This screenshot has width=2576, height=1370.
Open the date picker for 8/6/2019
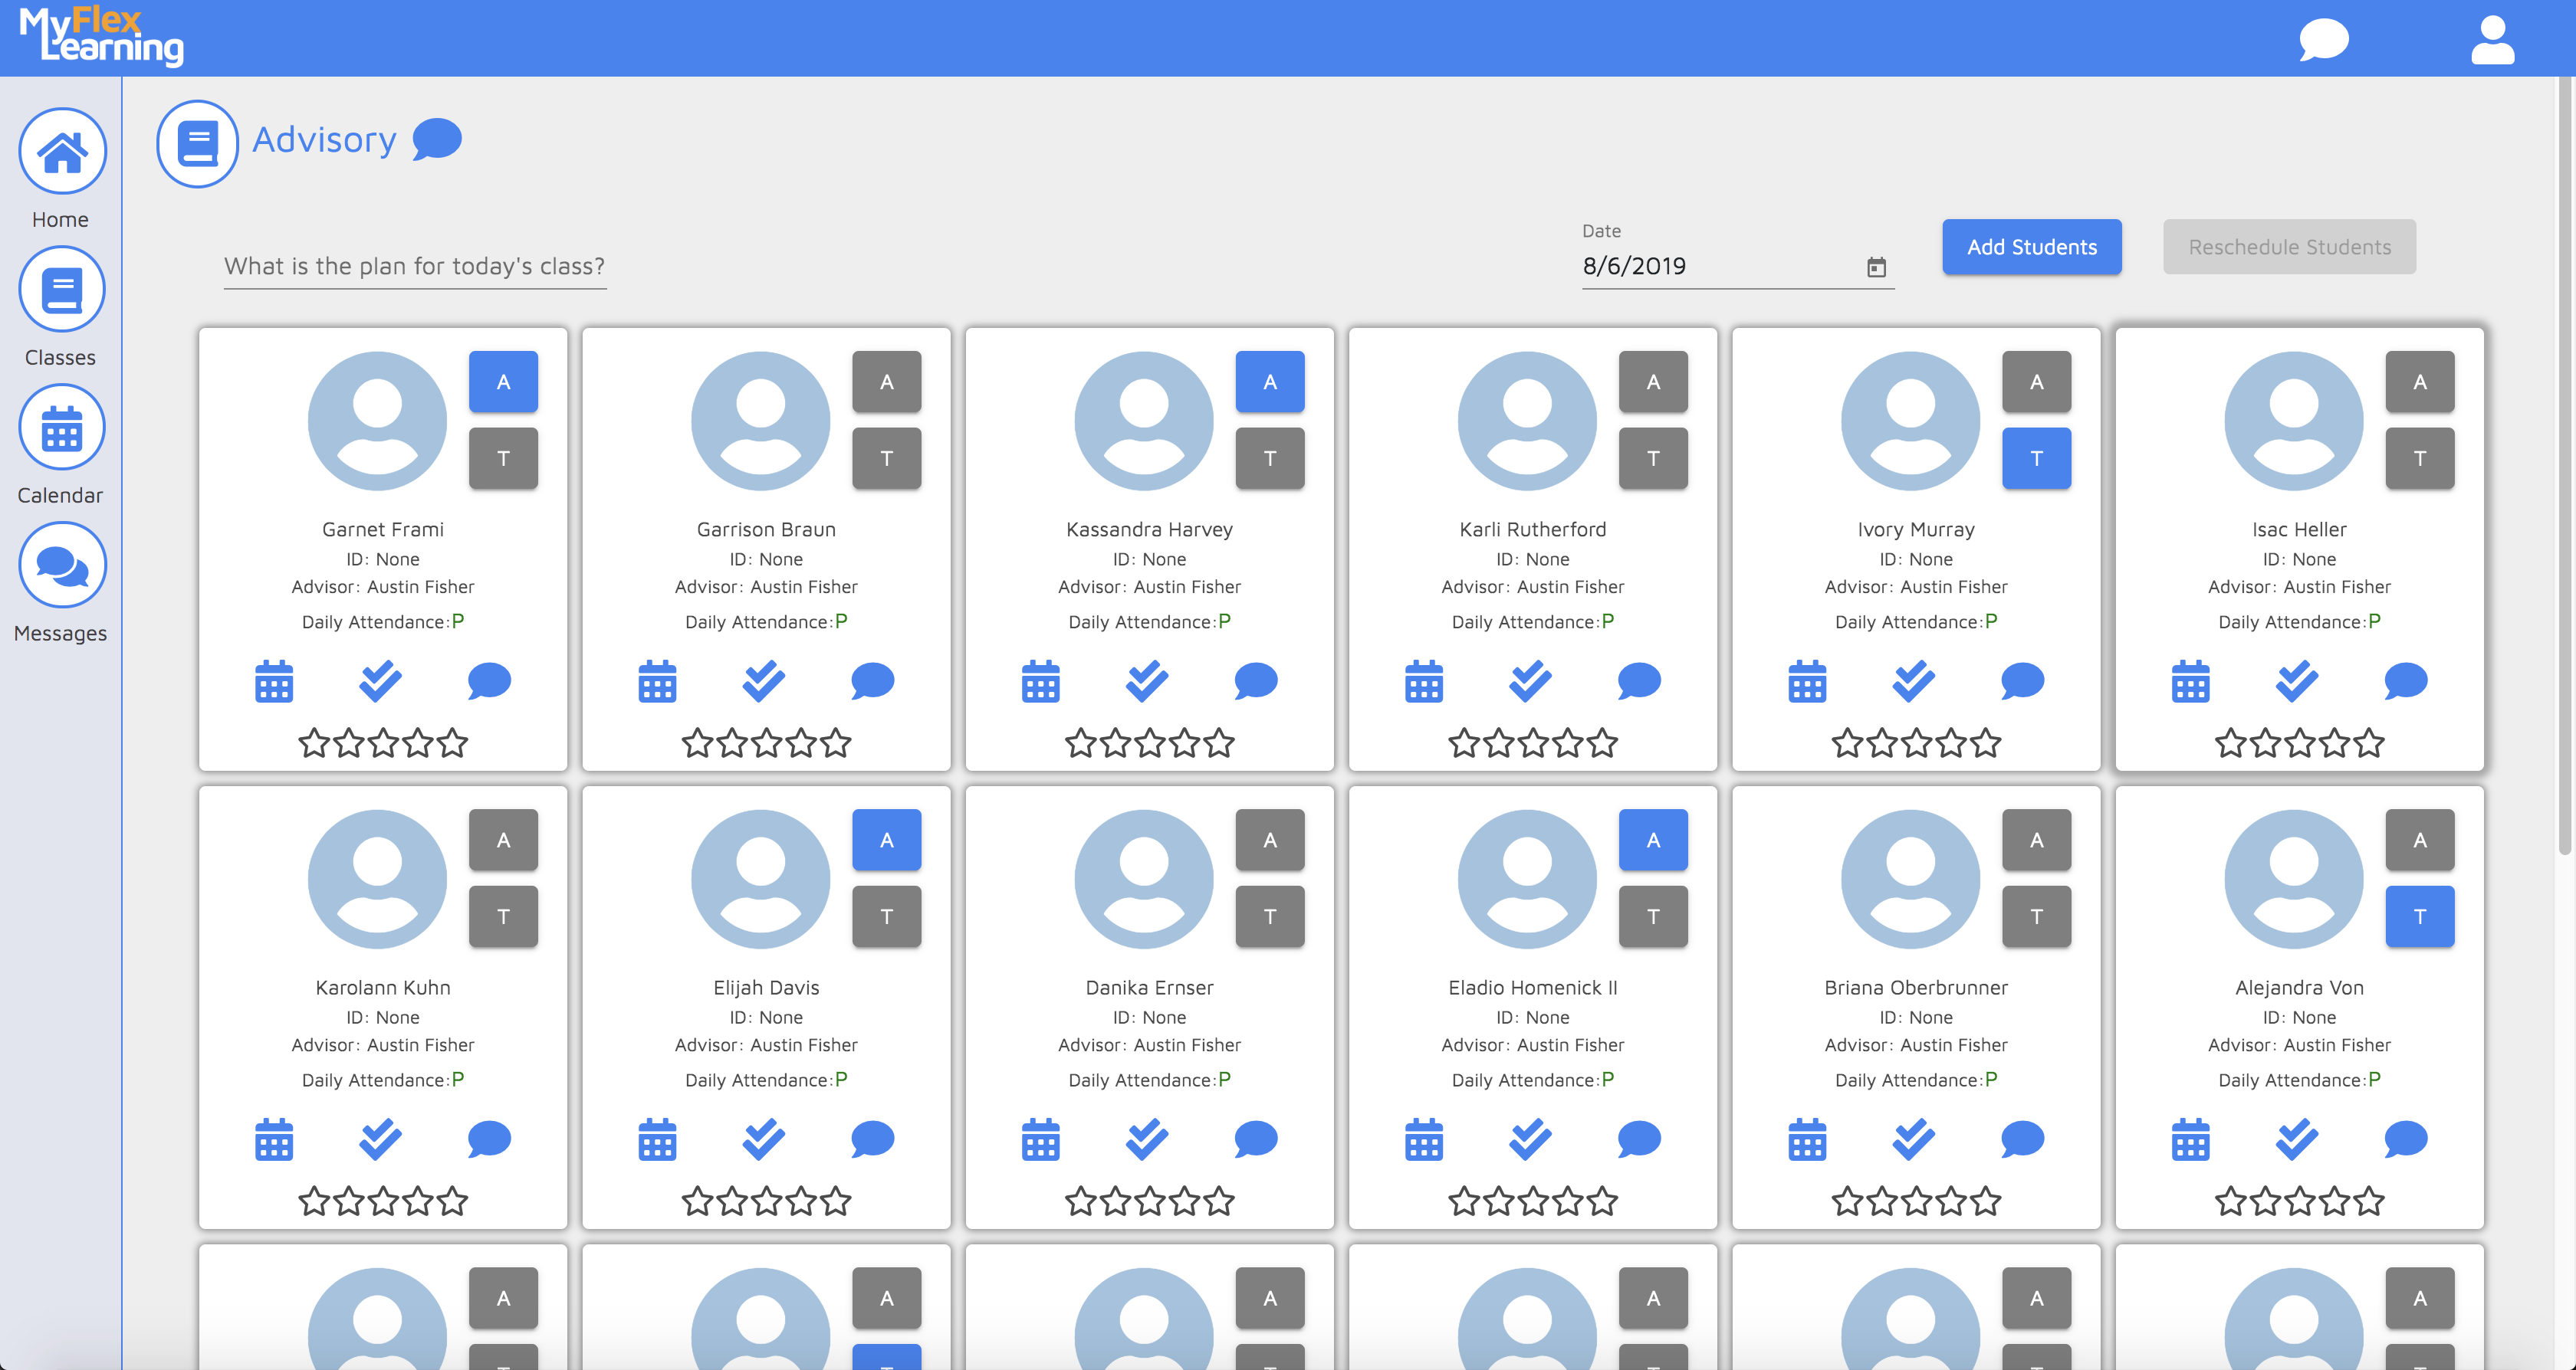[x=1875, y=267]
